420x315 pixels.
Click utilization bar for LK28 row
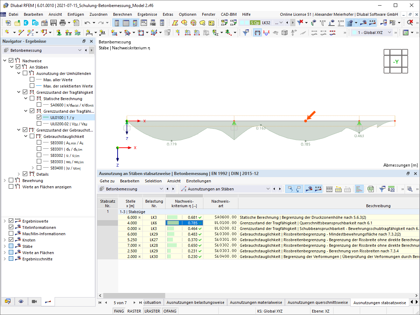[x=172, y=246]
